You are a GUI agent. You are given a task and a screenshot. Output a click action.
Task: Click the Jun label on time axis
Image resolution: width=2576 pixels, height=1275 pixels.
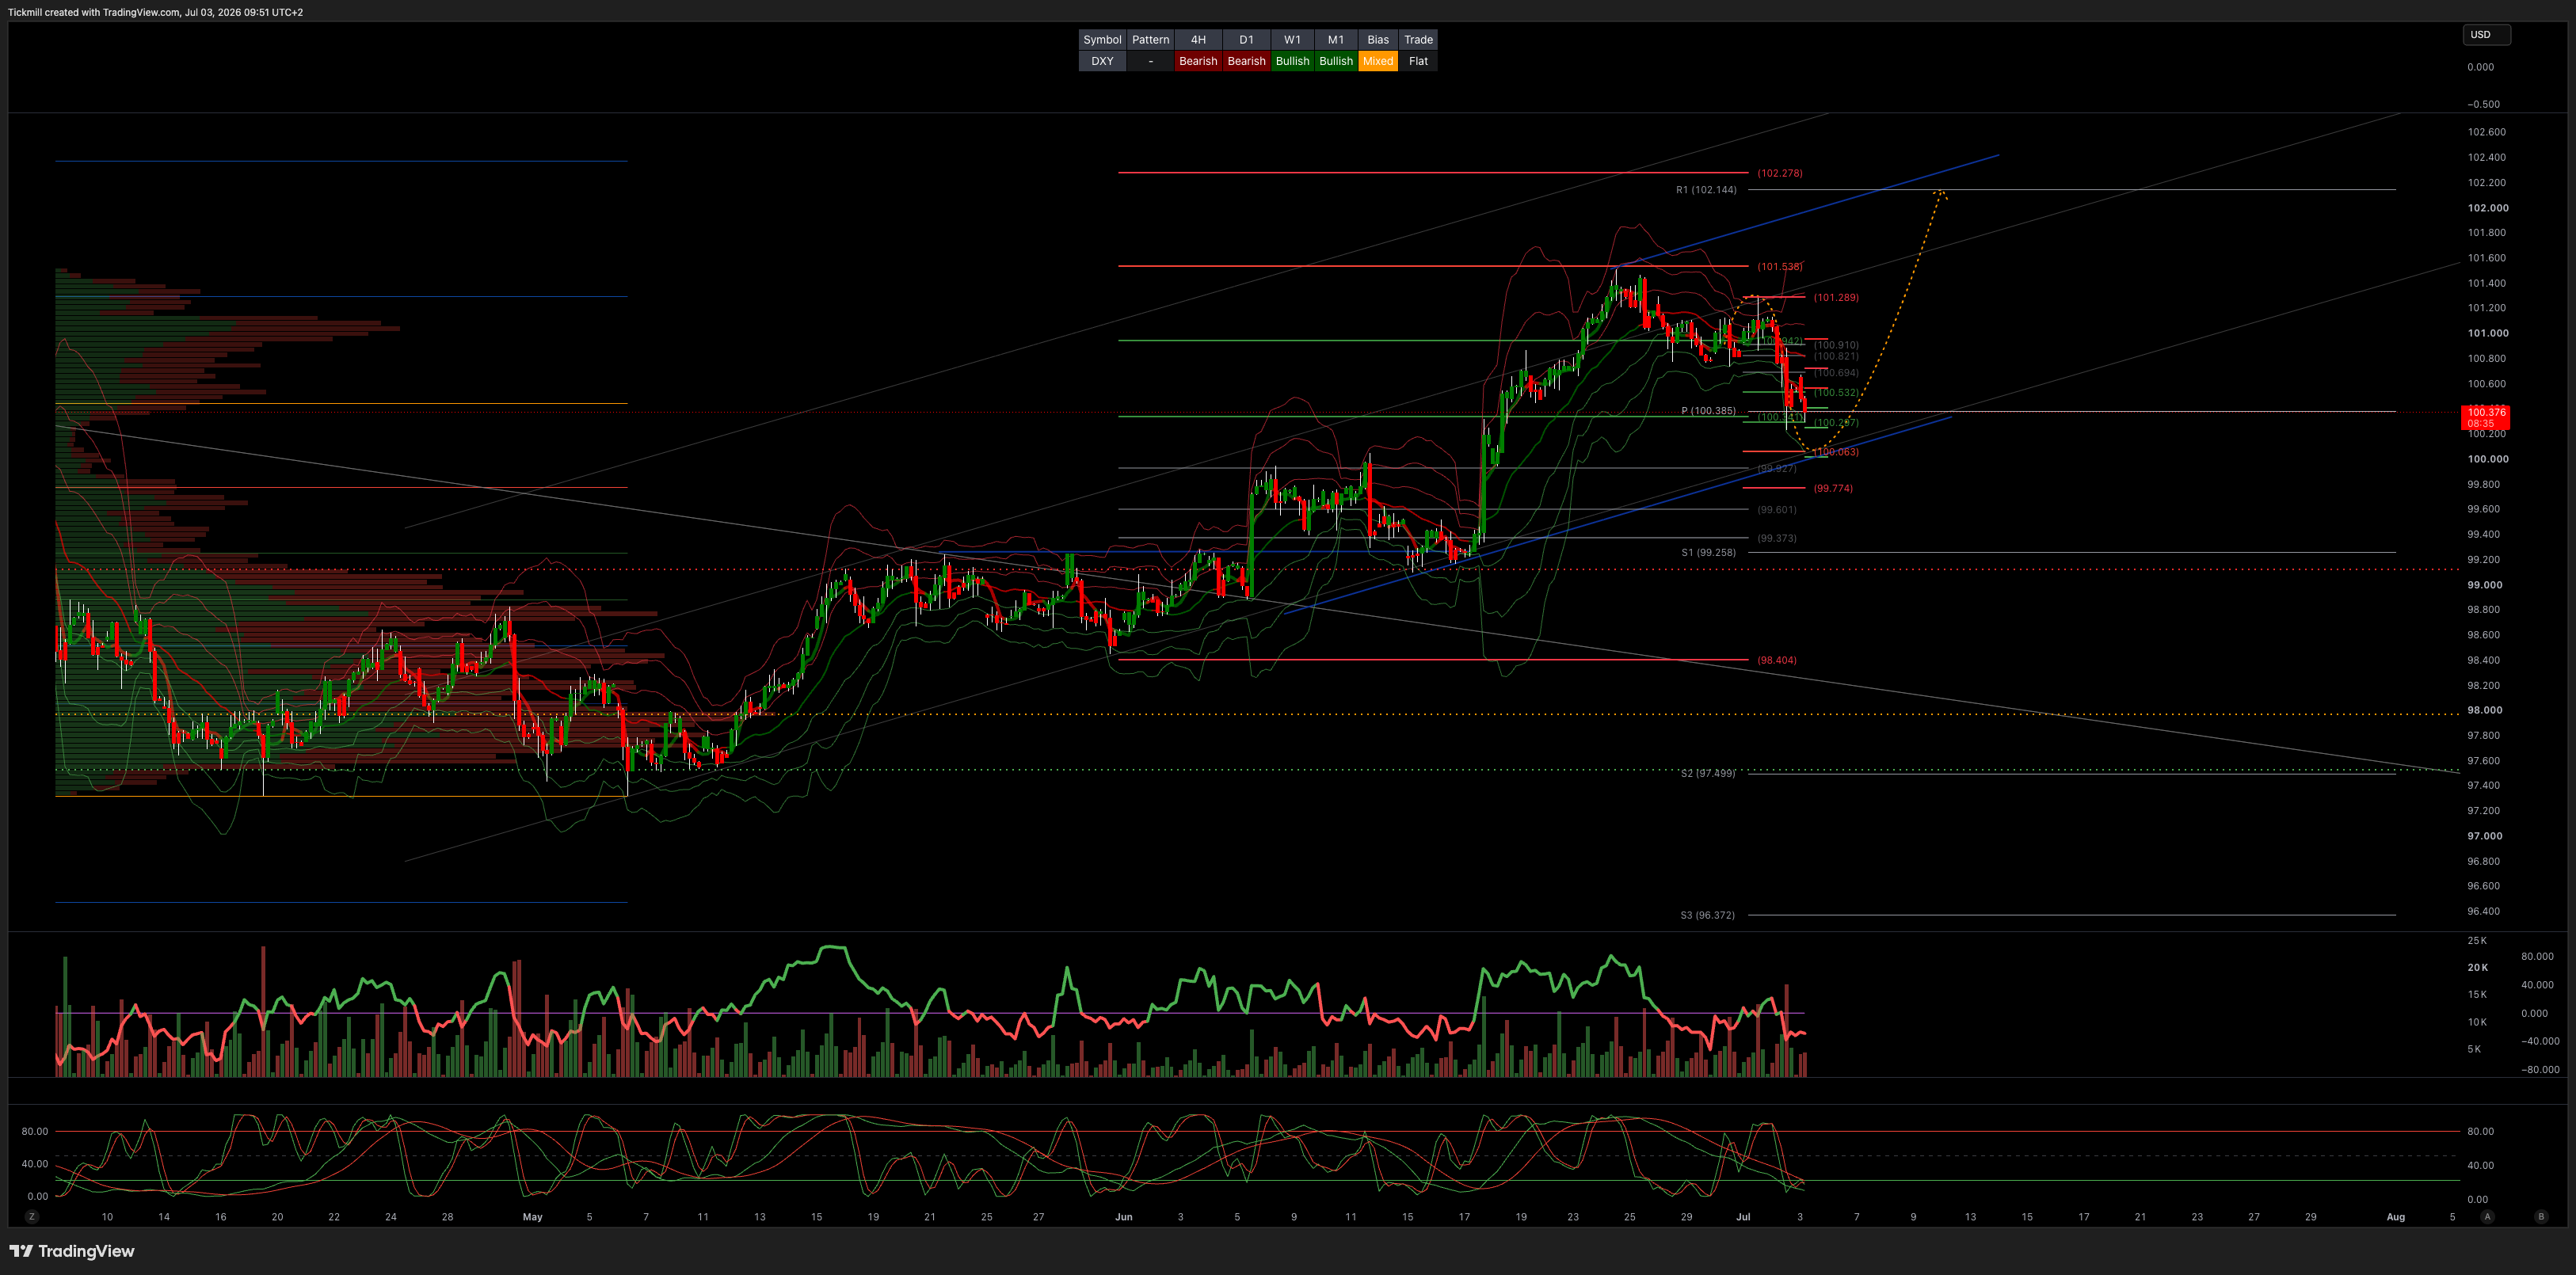(1123, 1217)
